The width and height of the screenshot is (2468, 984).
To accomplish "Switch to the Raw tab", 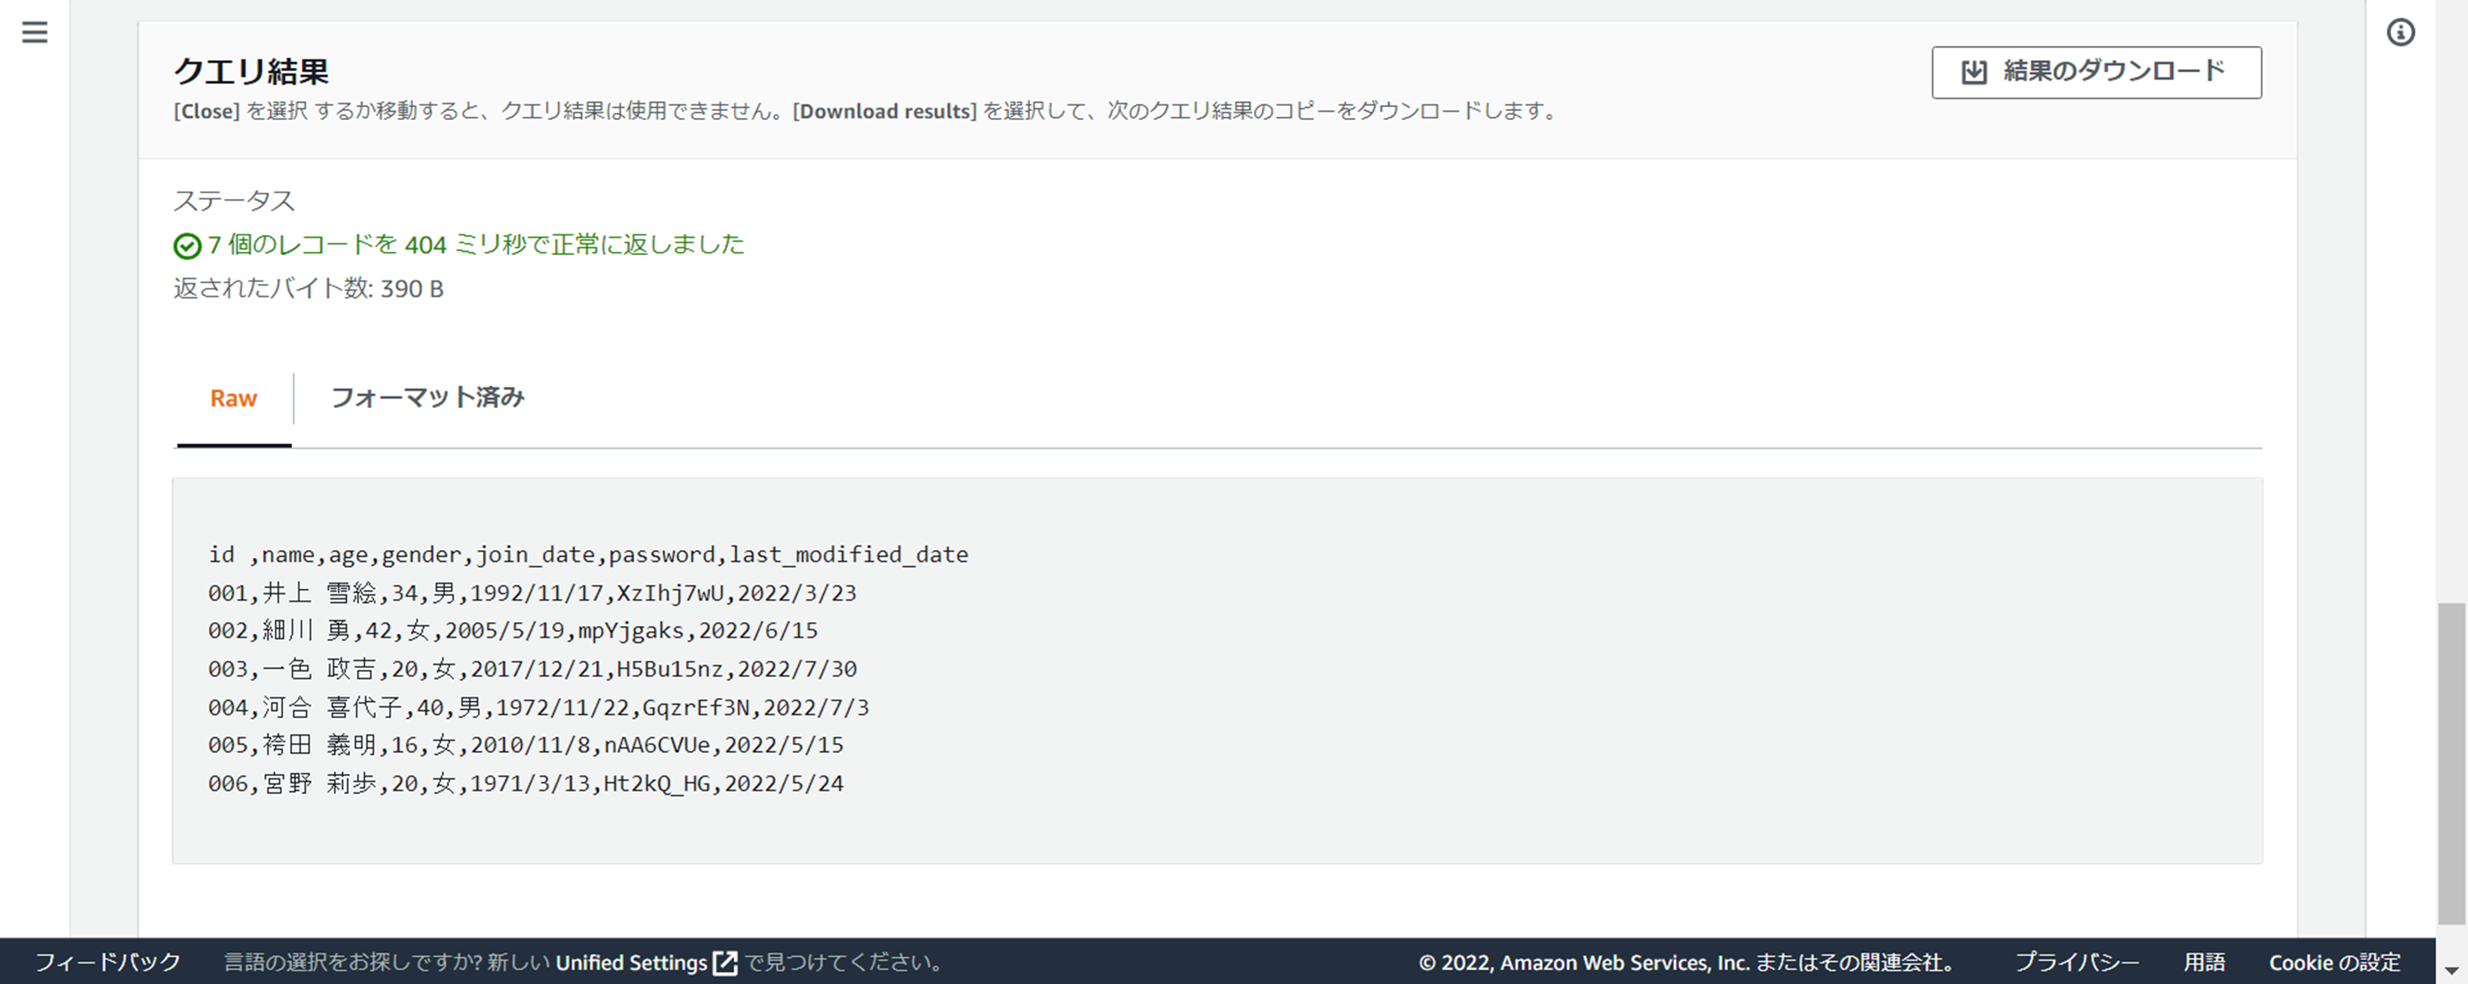I will [x=233, y=398].
